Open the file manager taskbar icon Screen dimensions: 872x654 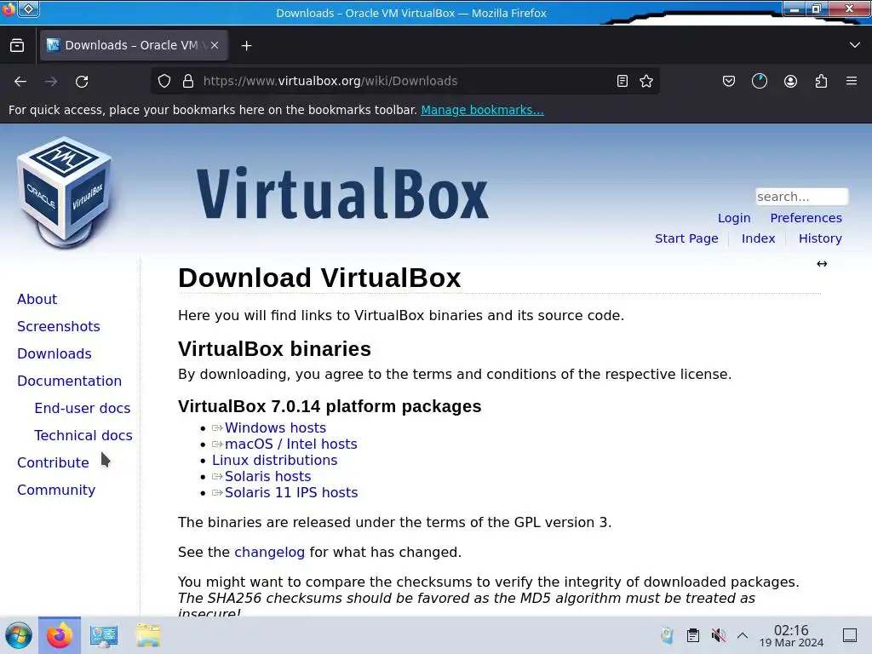[148, 635]
